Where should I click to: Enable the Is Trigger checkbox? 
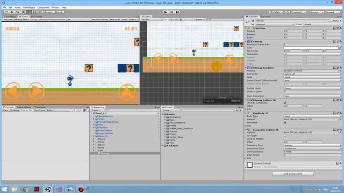point(285,136)
